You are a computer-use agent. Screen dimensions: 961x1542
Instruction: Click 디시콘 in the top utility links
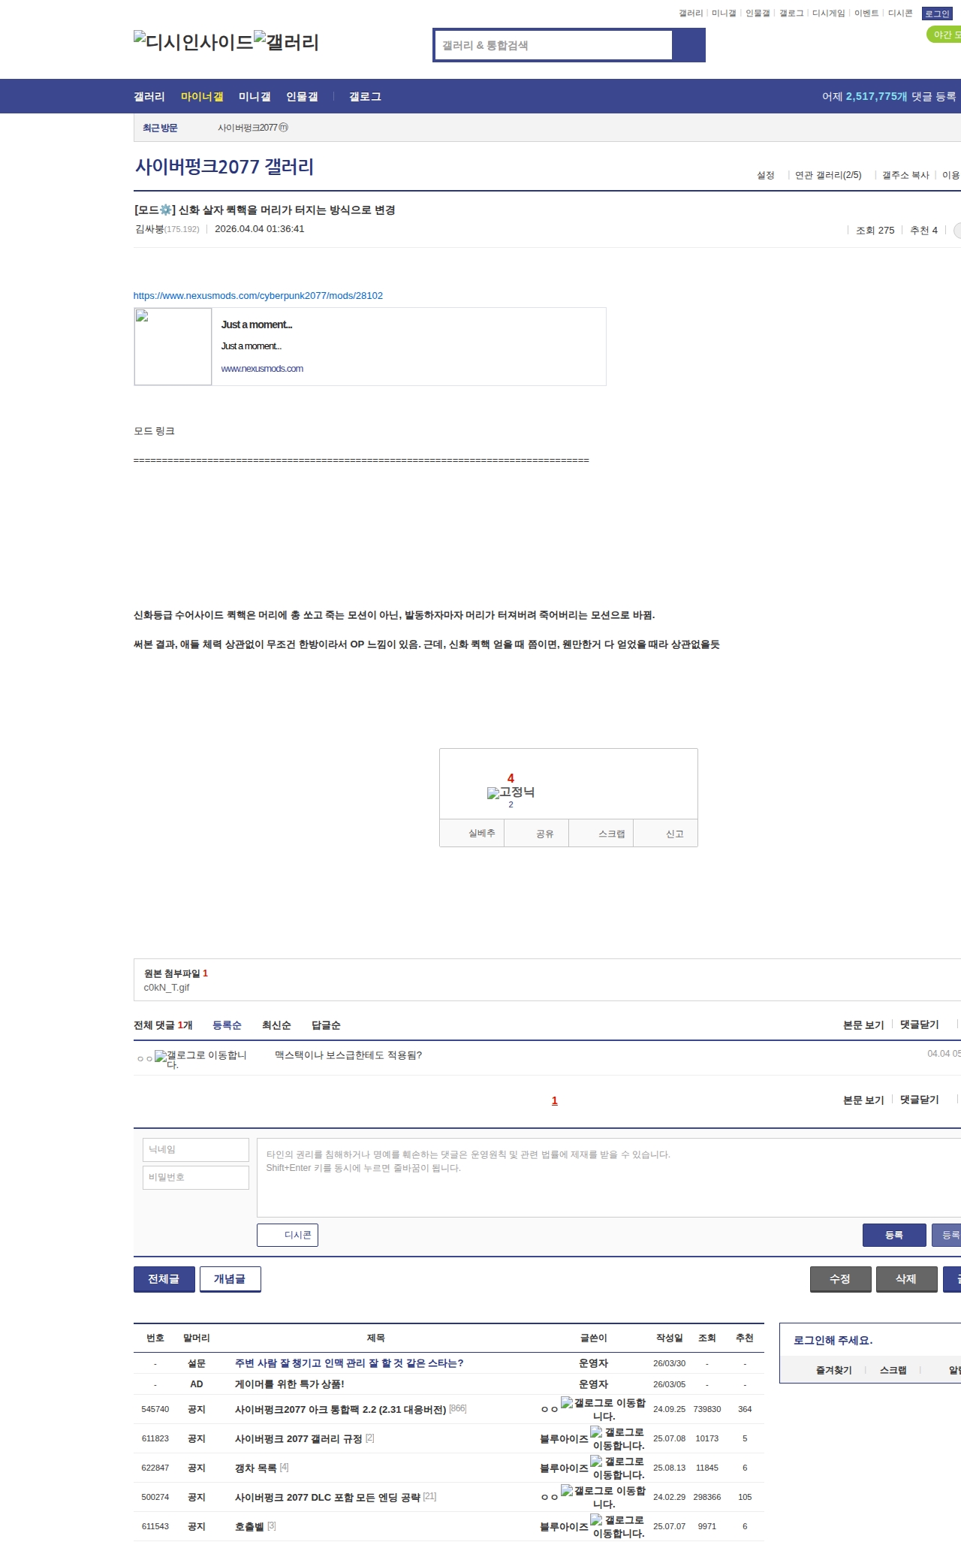tap(900, 13)
